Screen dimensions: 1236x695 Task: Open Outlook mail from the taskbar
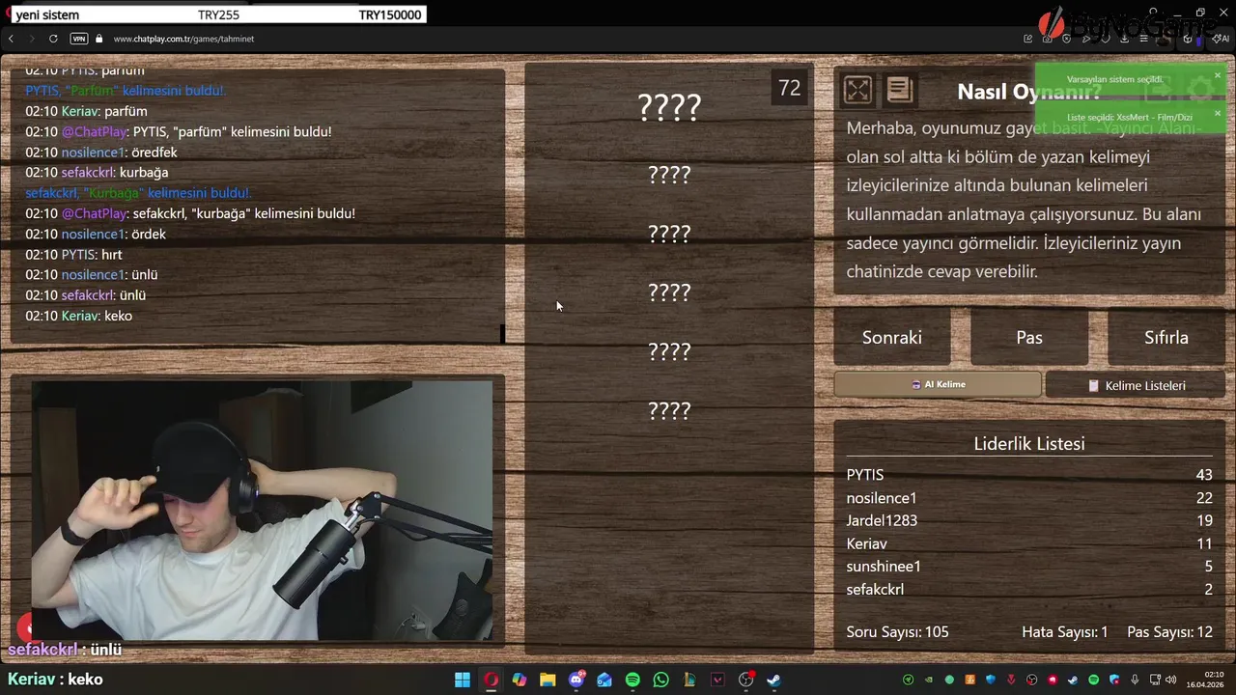pos(604,680)
